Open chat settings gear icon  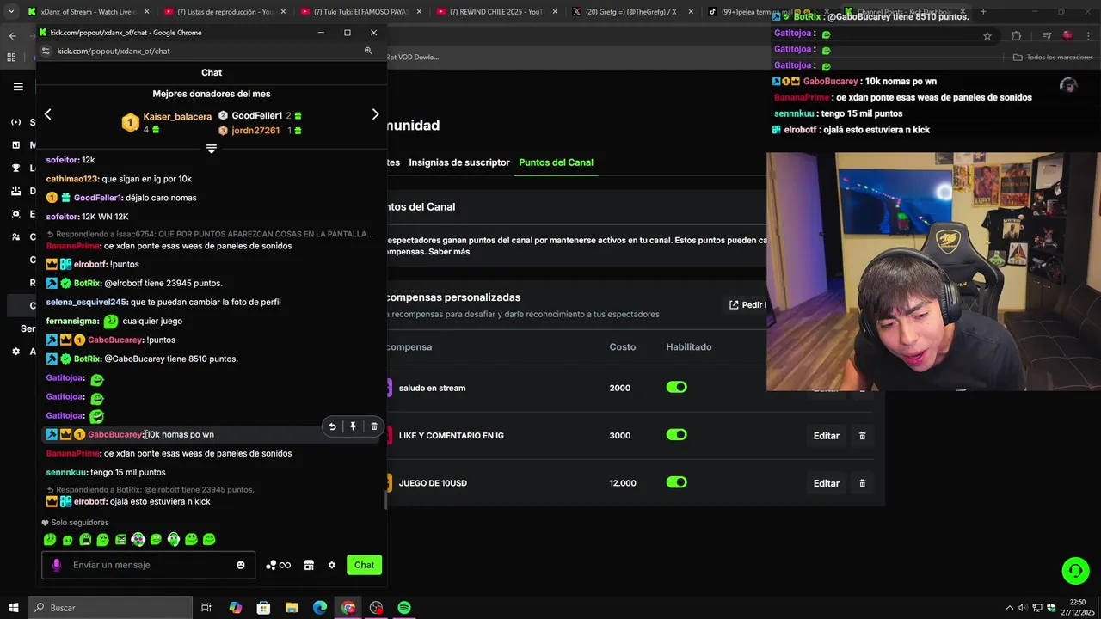pyautogui.click(x=332, y=565)
